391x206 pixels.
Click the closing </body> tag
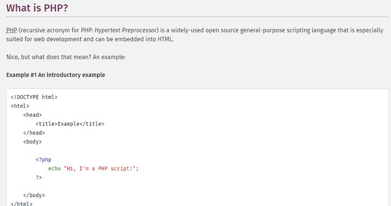34,196
